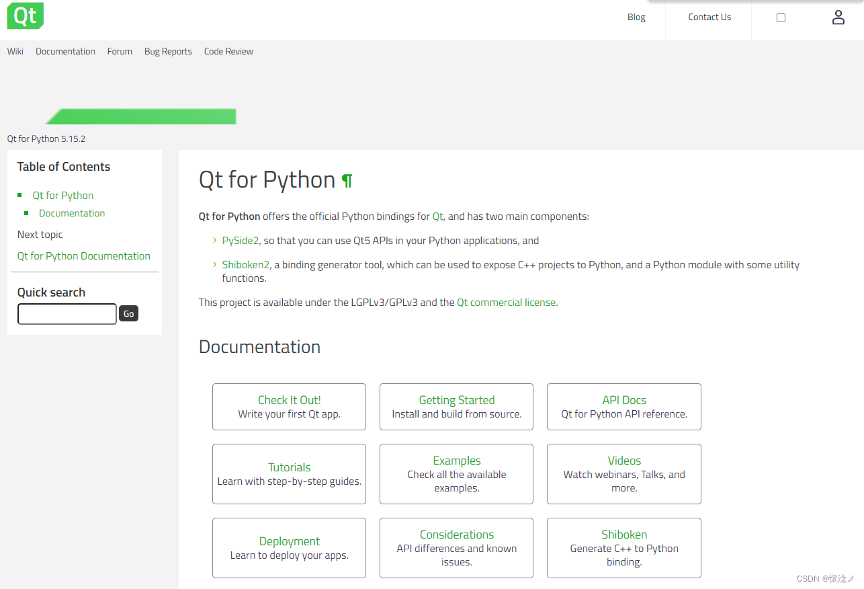Click the Documentation section heading
Screen dimensions: 864x589
click(x=260, y=347)
